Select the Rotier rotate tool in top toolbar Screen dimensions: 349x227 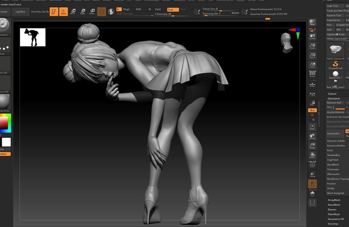tap(92, 12)
